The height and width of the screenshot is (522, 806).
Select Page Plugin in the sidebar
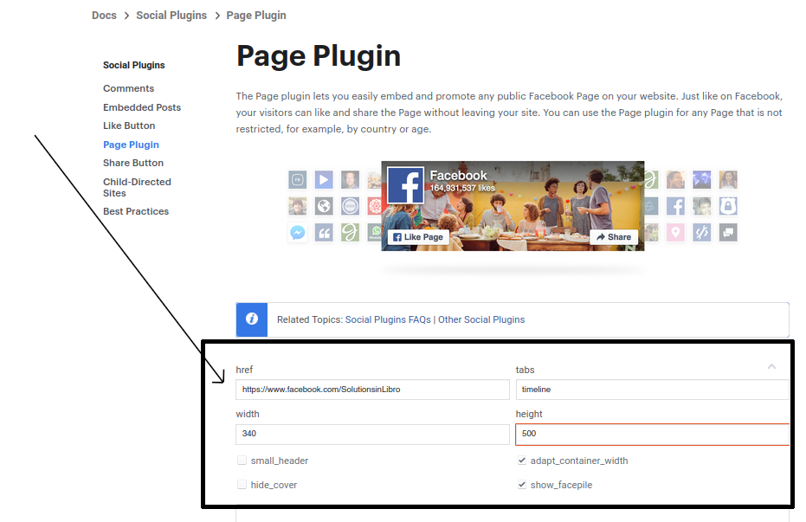131,145
